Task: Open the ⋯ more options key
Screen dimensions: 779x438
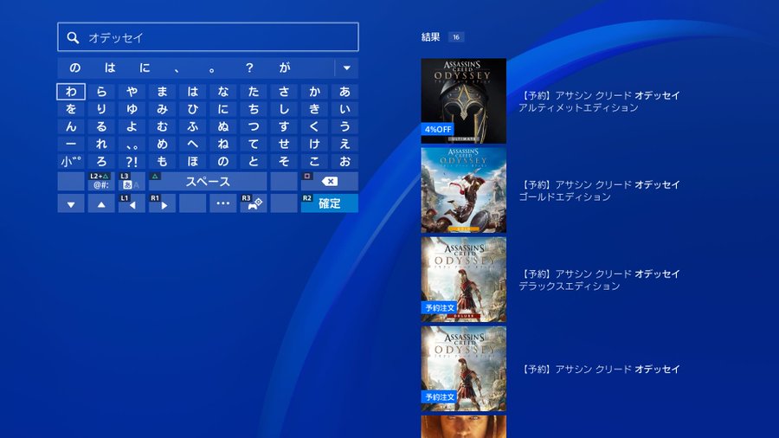Action: pyautogui.click(x=223, y=203)
